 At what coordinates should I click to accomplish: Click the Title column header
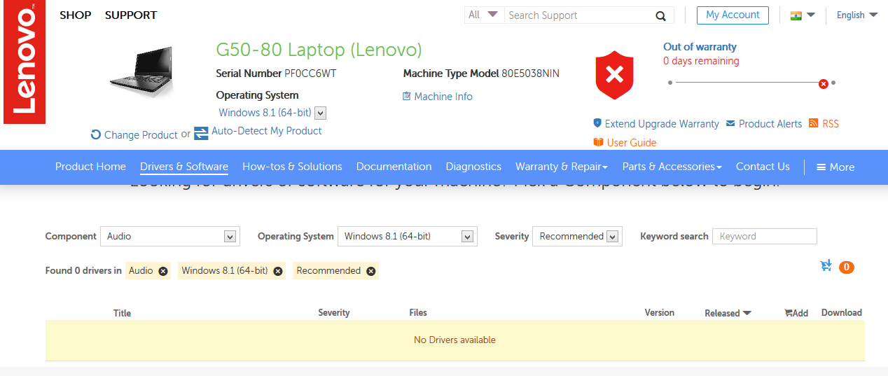point(122,313)
